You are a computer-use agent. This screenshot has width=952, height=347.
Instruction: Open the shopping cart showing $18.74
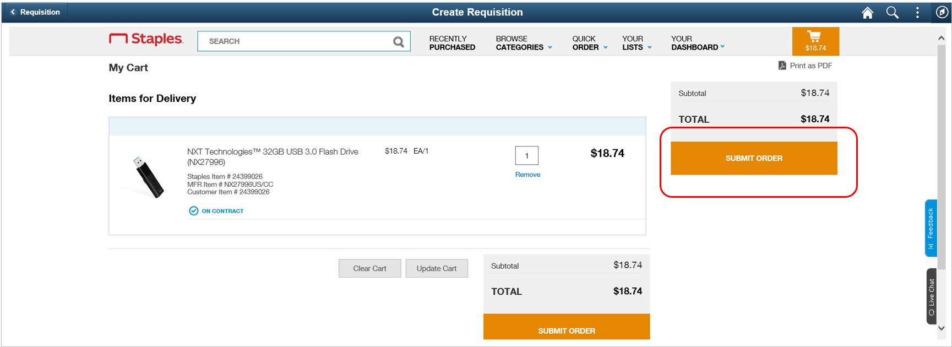click(815, 41)
